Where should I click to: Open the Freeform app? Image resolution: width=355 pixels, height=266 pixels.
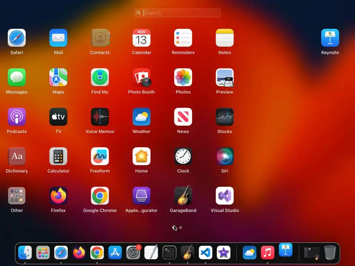[100, 156]
